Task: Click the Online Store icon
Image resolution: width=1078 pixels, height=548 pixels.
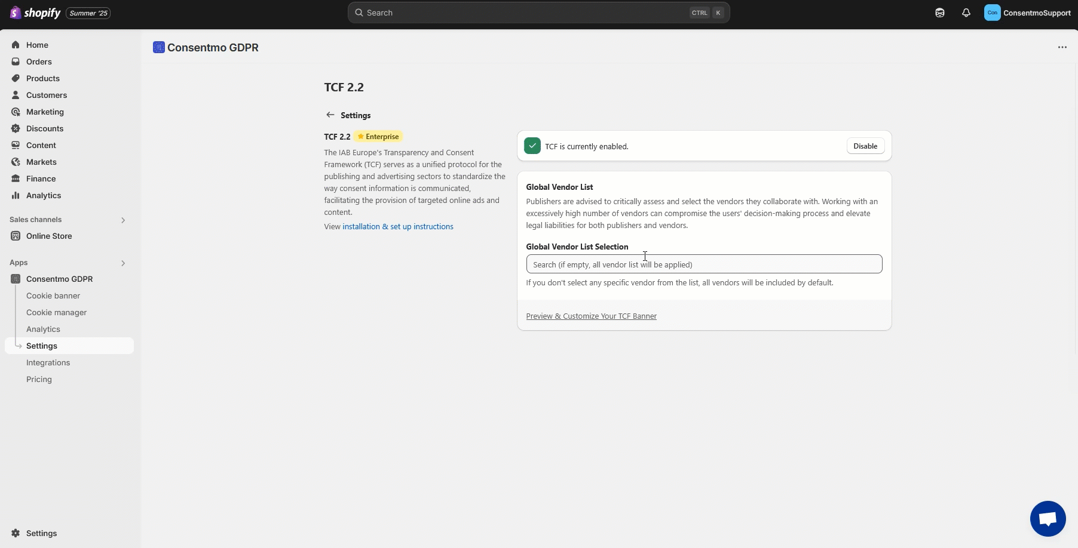Action: click(16, 236)
